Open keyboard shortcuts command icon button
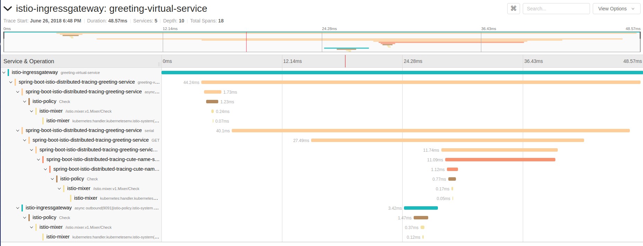This screenshot has width=643, height=246. pos(513,9)
